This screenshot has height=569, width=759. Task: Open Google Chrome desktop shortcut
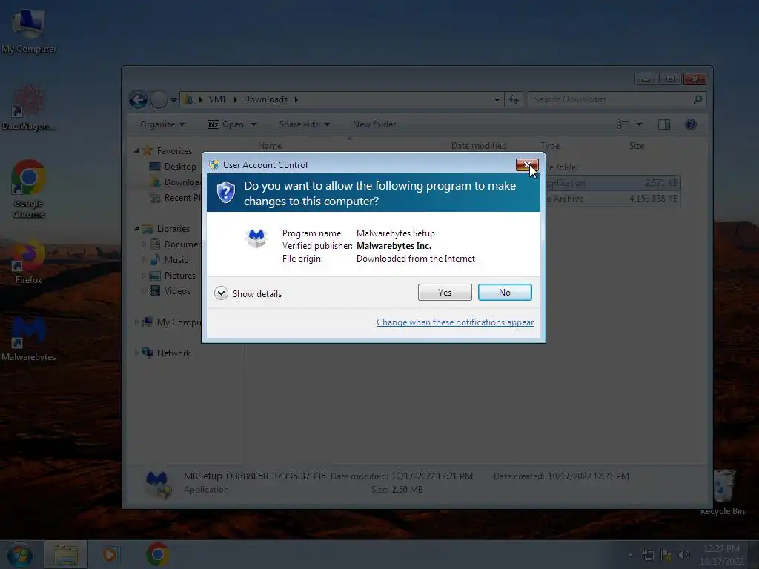[x=28, y=189]
